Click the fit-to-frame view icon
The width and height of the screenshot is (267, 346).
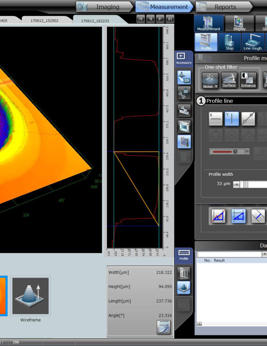point(184,127)
